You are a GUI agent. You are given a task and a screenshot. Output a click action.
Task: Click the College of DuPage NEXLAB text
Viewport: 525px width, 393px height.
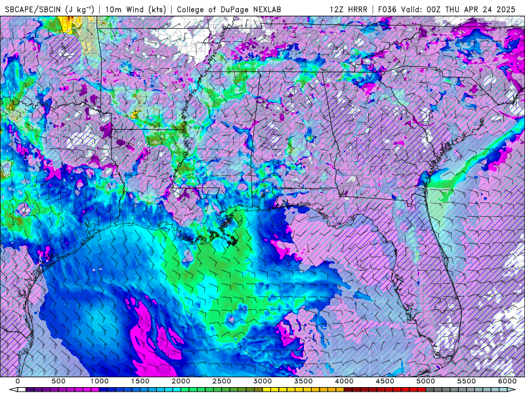pos(228,9)
